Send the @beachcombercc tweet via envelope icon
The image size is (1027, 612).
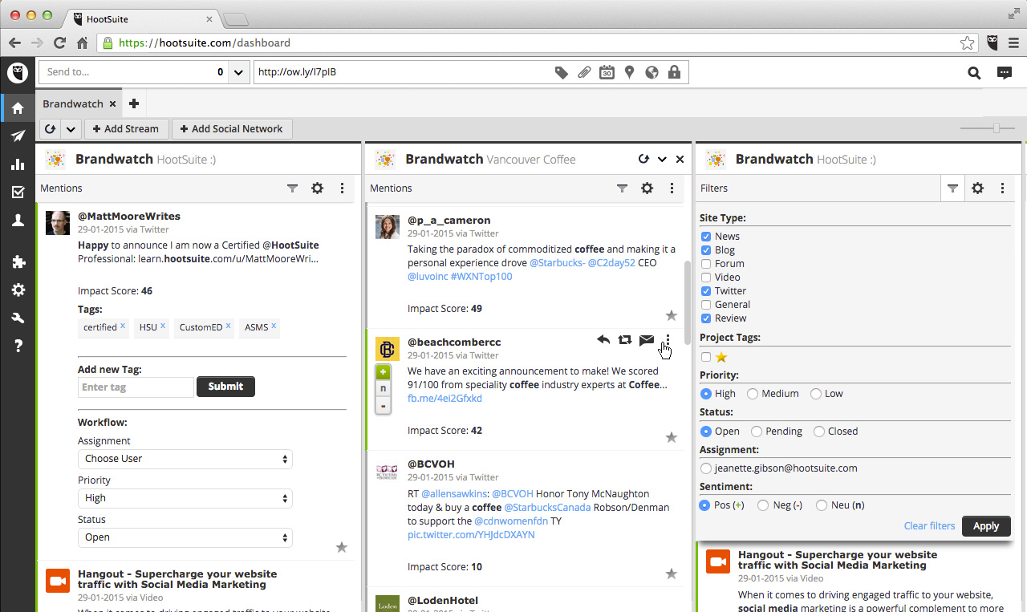click(647, 340)
